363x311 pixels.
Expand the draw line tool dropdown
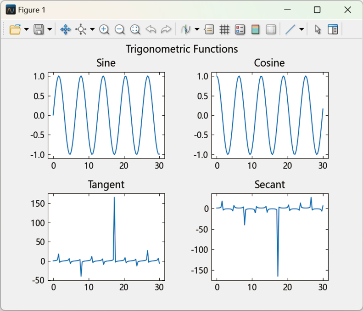tap(302, 29)
